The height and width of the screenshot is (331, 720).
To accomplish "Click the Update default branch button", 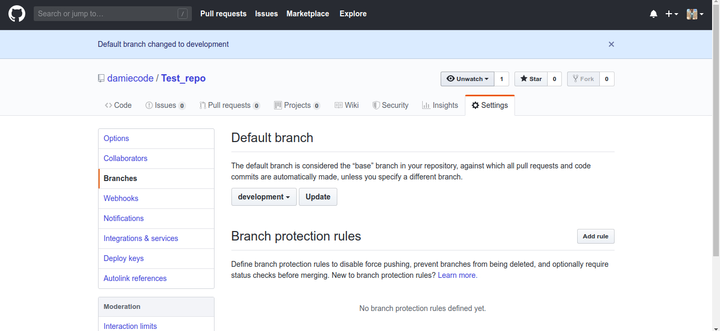I will tap(318, 197).
